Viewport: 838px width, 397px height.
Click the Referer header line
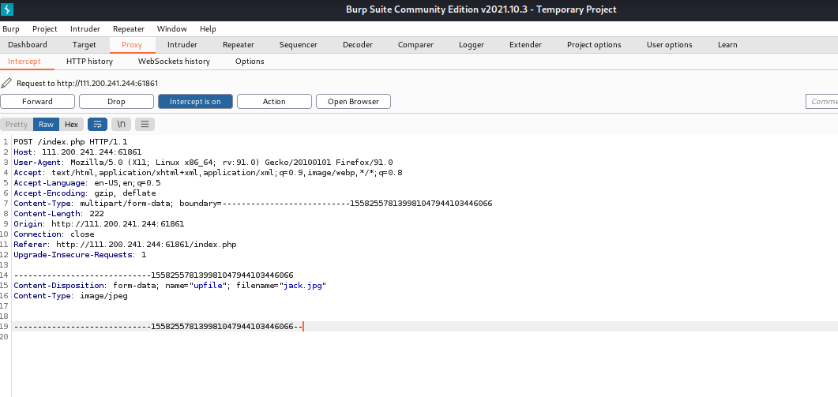[x=125, y=245]
